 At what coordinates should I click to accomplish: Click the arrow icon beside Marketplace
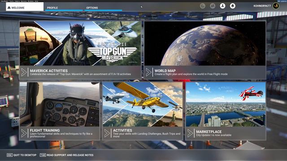[190, 133]
